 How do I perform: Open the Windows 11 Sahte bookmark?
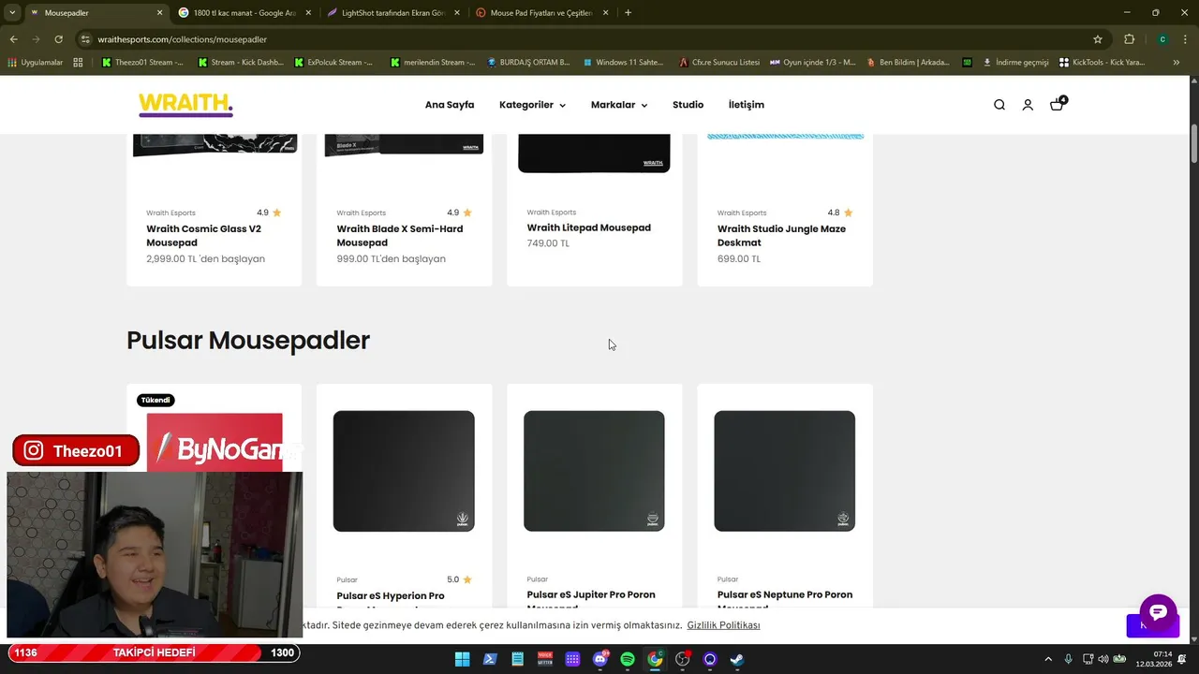[x=623, y=63]
